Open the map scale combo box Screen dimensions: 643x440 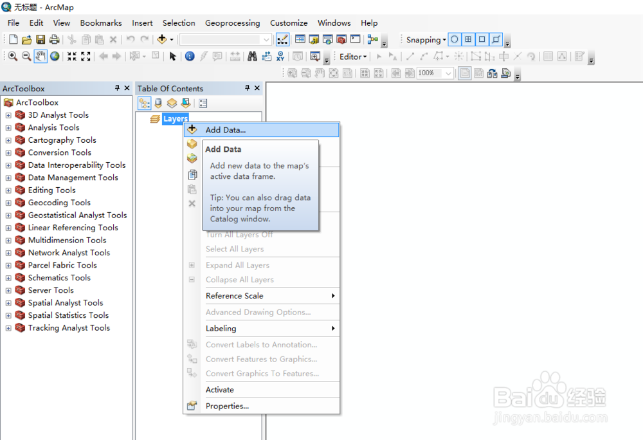click(x=226, y=39)
